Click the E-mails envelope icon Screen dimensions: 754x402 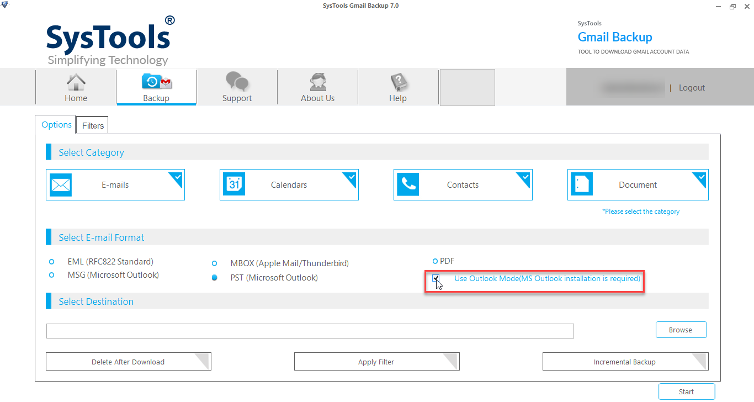coord(61,185)
